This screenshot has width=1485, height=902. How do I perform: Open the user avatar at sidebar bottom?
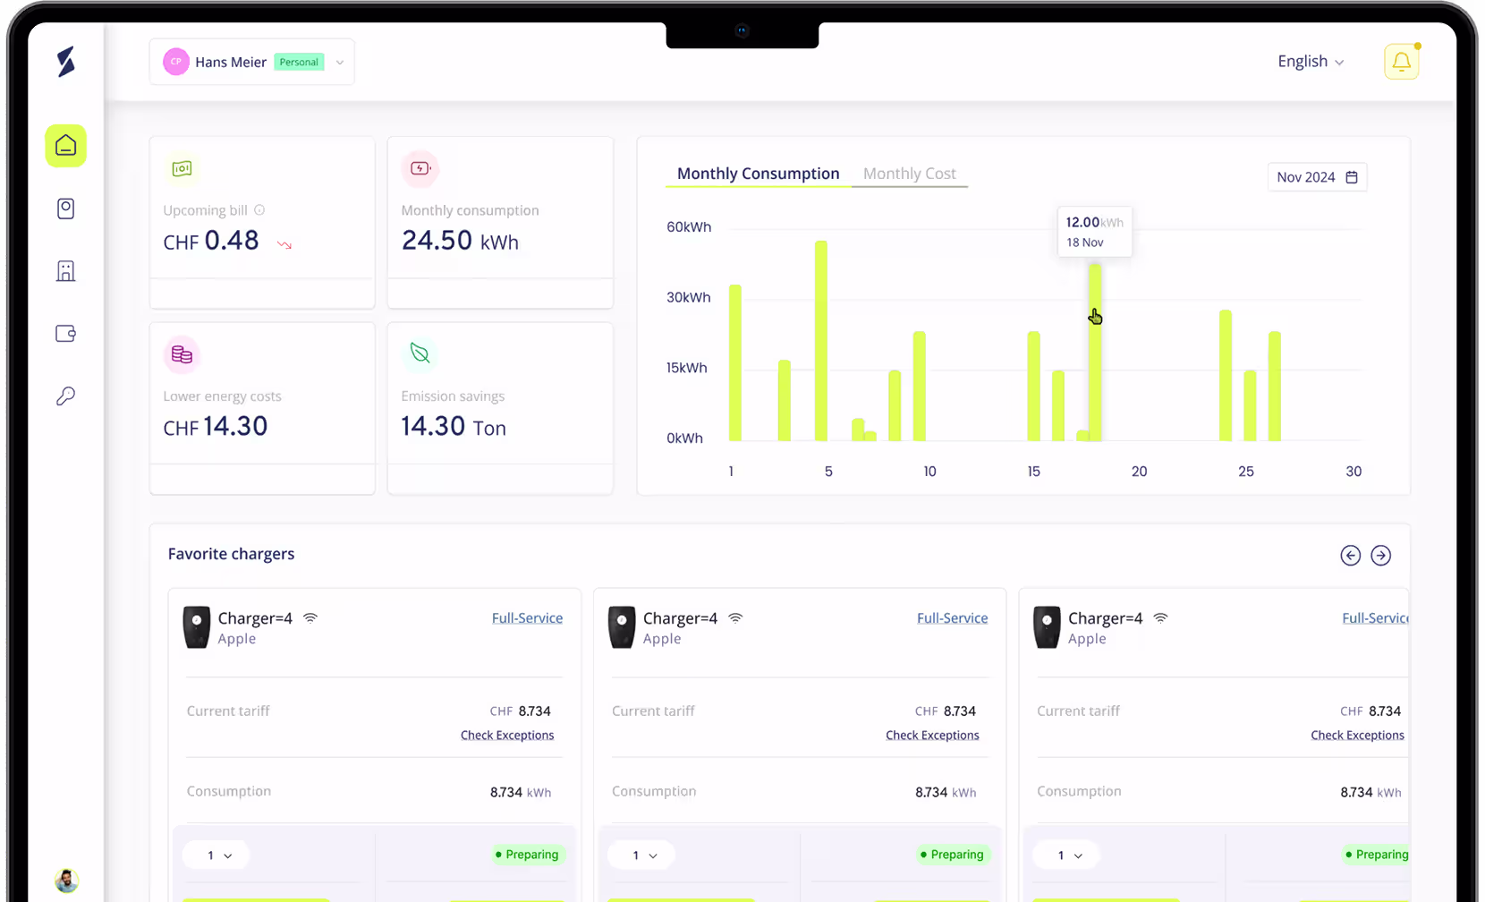pyautogui.click(x=66, y=881)
